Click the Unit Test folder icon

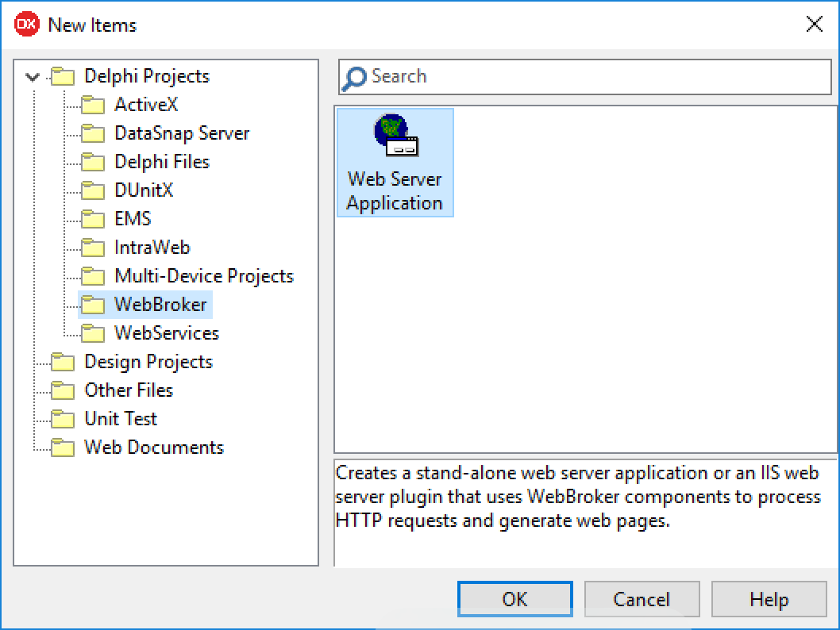(64, 419)
